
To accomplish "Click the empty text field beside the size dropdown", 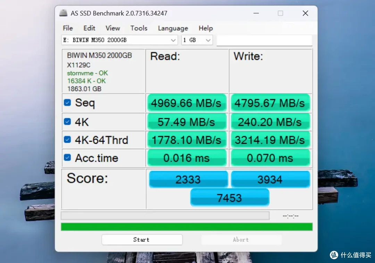I will pyautogui.click(x=264, y=40).
